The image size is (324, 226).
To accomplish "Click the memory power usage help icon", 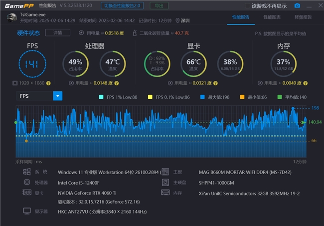I will 306,83.
